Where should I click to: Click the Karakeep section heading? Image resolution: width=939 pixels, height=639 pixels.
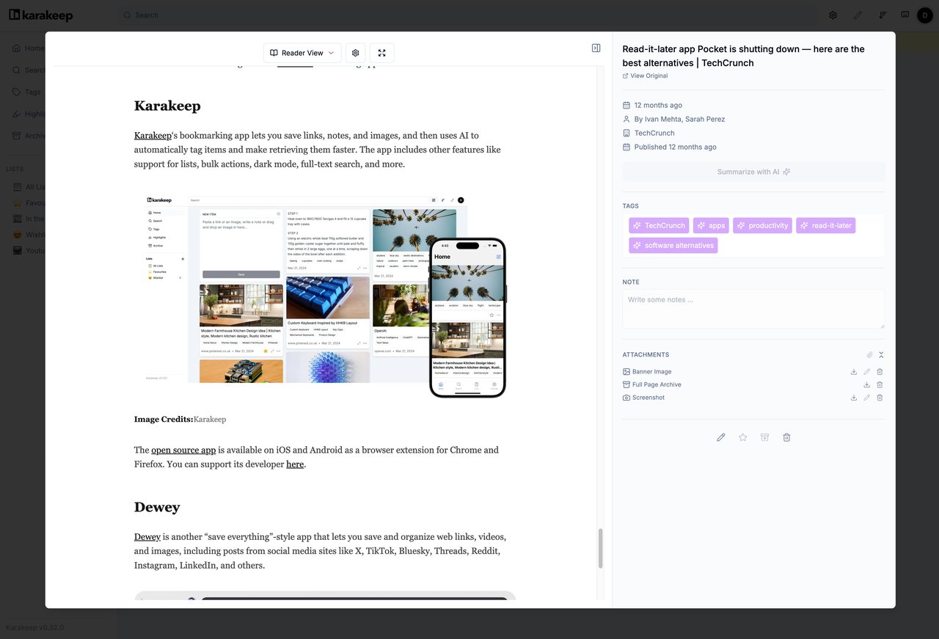tap(167, 106)
